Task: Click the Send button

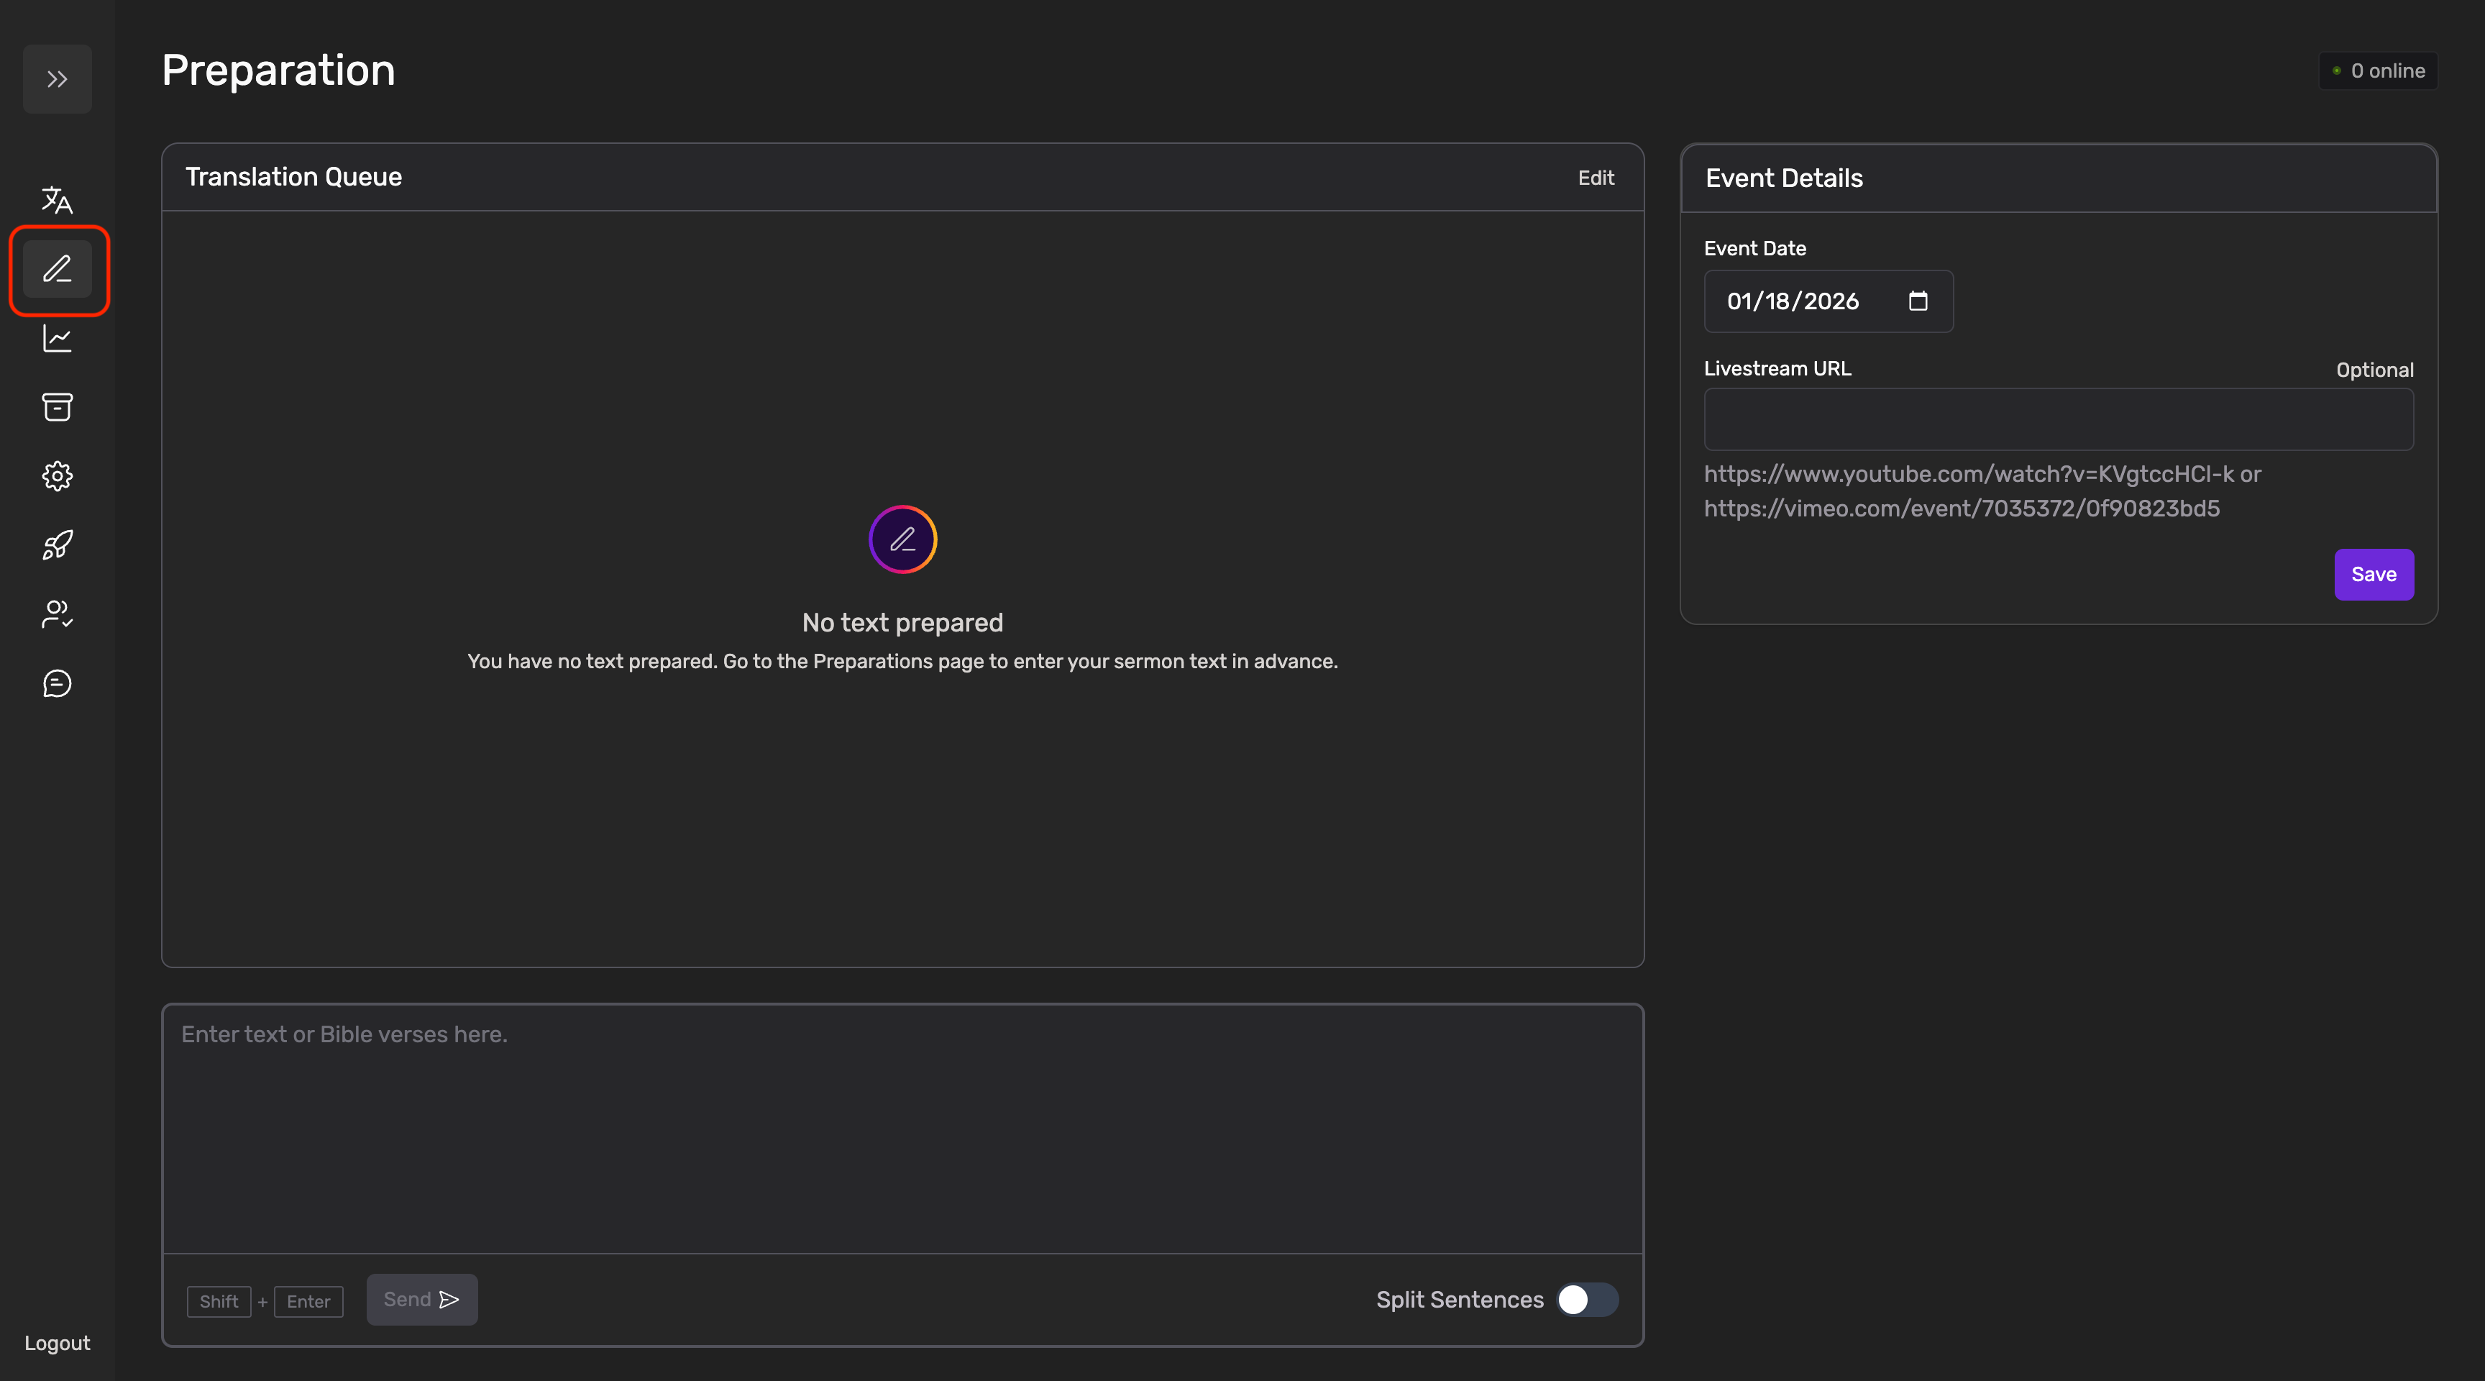Action: (x=421, y=1300)
